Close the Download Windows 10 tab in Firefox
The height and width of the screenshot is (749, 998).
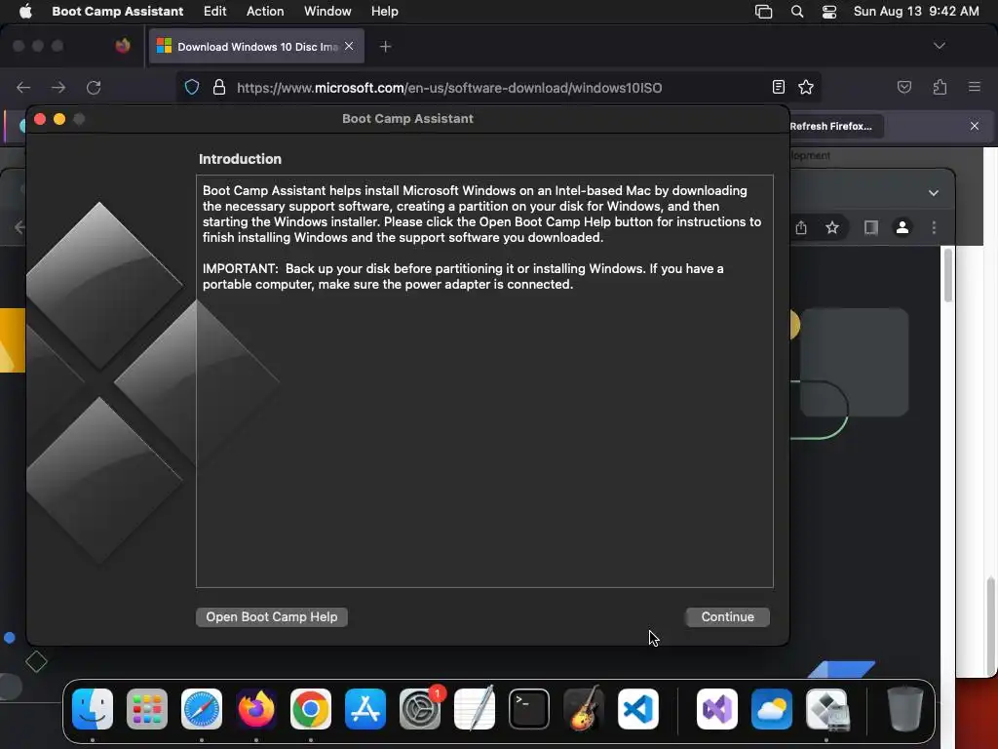pyautogui.click(x=349, y=46)
